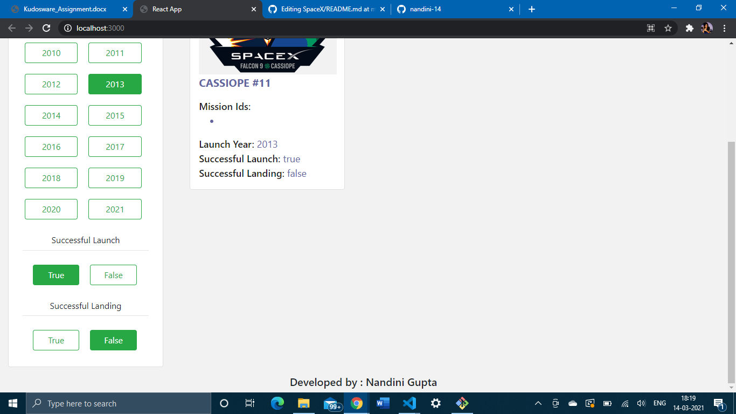736x414 pixels.
Task: Open the notification center icon
Action: tap(719, 403)
